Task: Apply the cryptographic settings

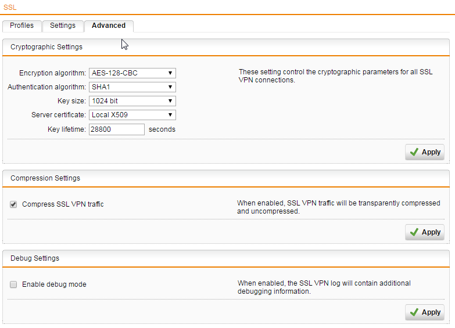Action: click(425, 152)
